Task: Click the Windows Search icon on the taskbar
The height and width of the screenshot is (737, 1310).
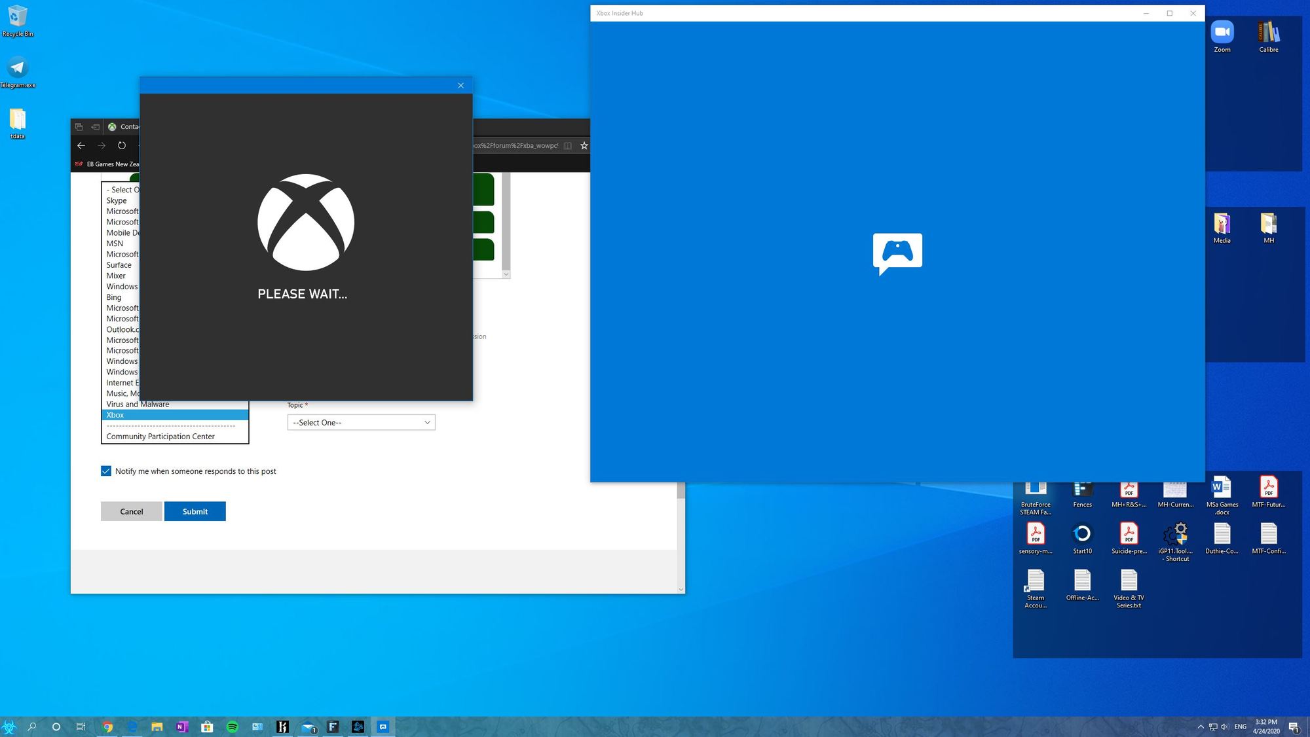Action: click(x=32, y=727)
